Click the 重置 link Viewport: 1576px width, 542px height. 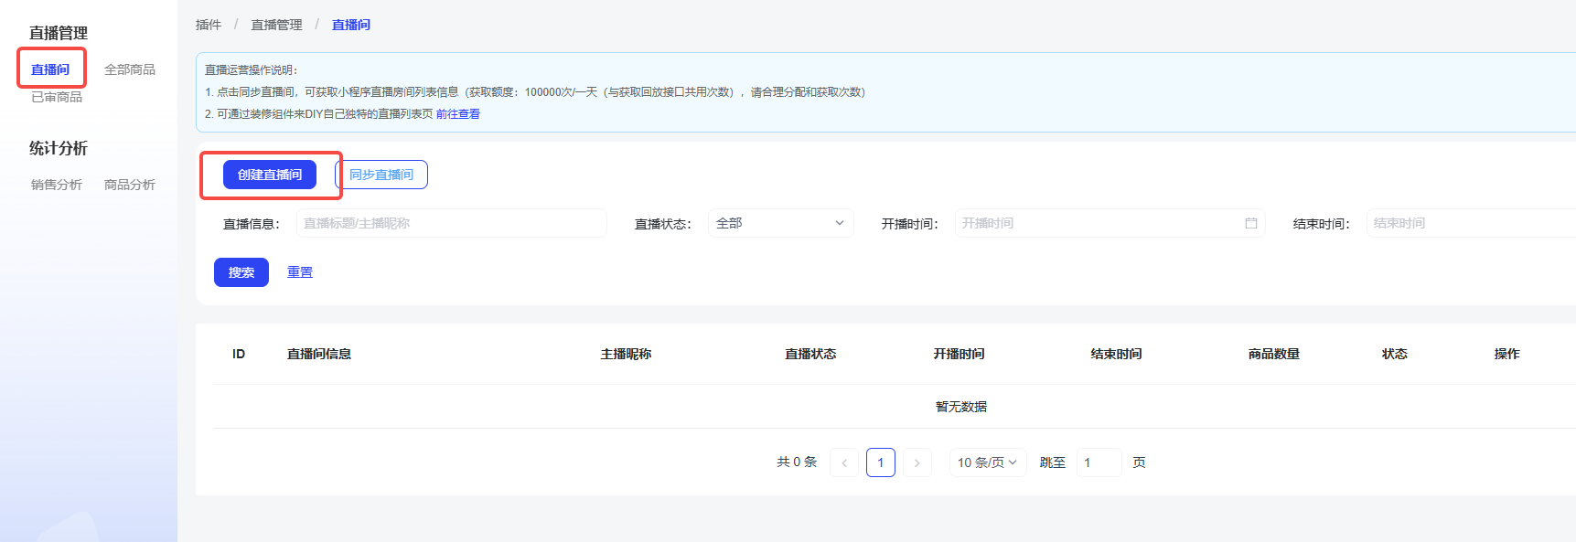pos(300,272)
